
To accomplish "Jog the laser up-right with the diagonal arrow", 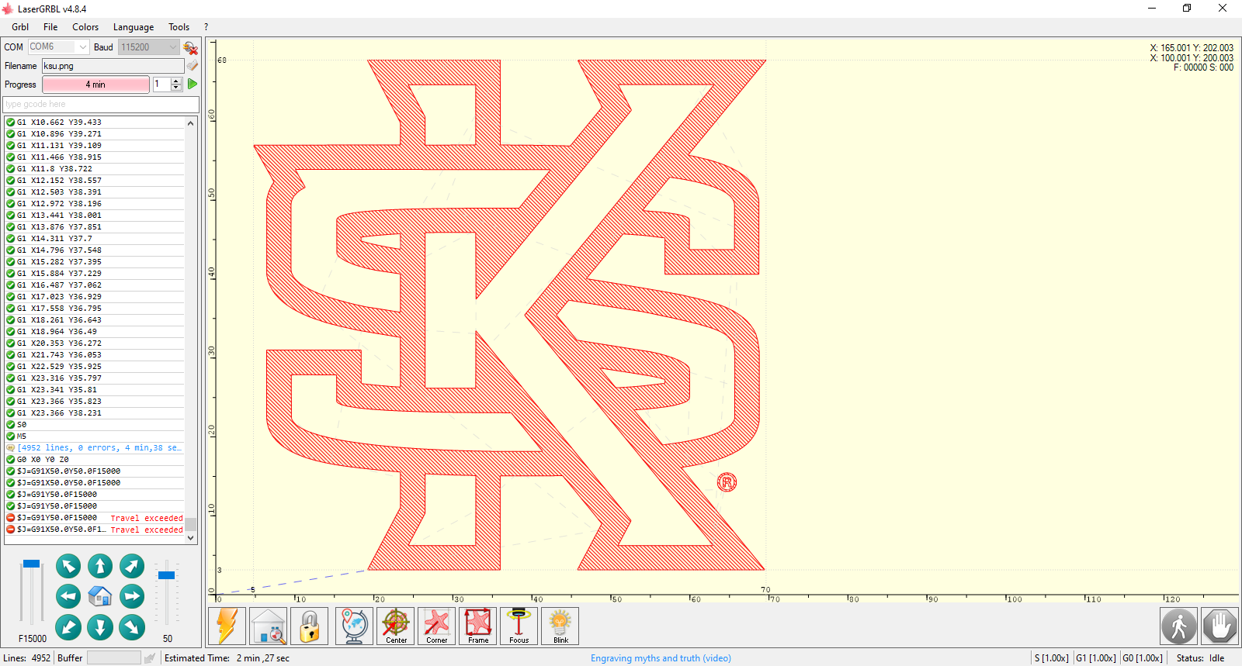I will (132, 566).
